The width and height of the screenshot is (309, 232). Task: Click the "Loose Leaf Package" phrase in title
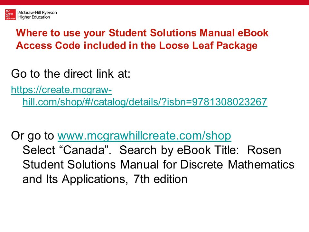(x=208, y=45)
